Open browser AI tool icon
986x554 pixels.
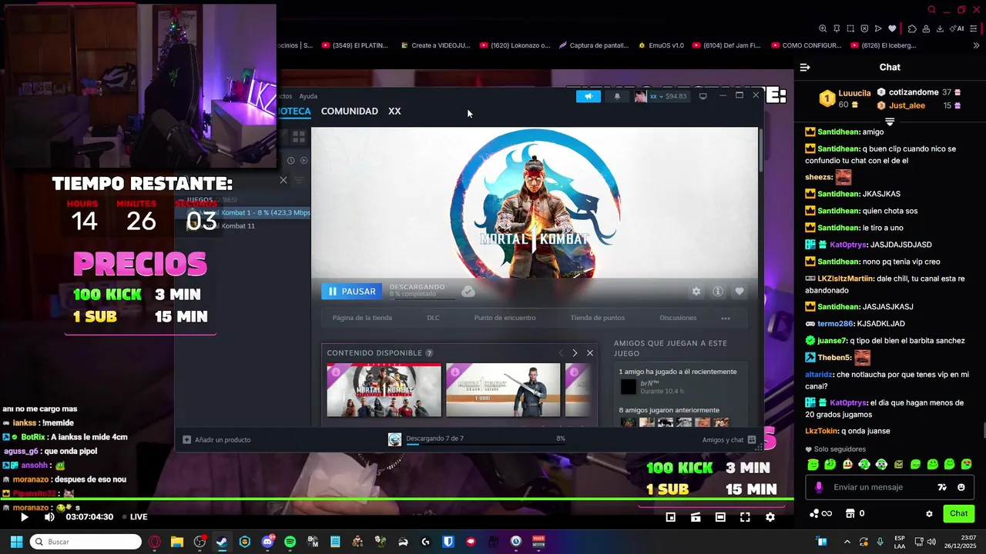click(957, 28)
